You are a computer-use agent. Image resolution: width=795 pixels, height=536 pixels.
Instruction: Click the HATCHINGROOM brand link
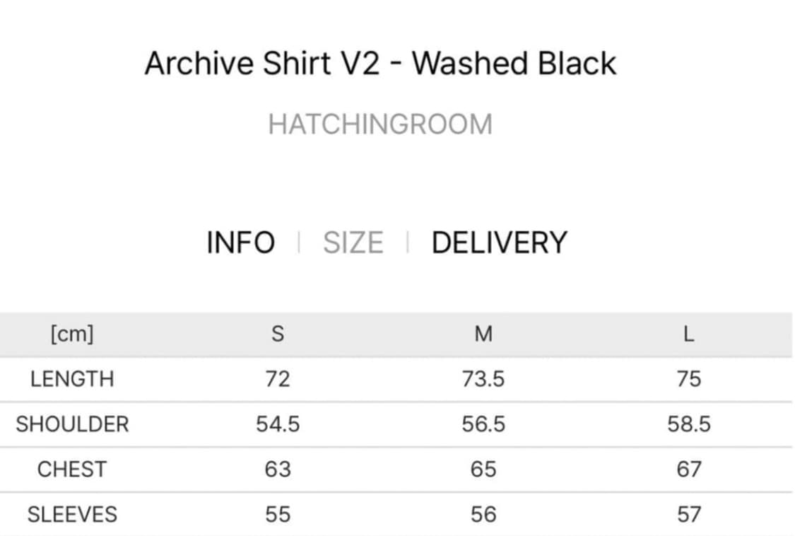point(380,124)
